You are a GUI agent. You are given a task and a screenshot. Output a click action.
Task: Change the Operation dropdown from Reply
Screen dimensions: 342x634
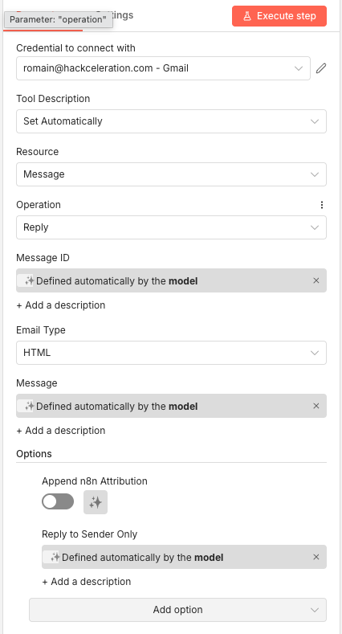(x=171, y=227)
